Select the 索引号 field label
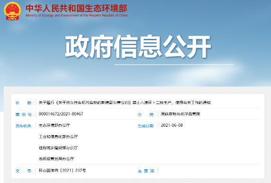 (24, 114)
